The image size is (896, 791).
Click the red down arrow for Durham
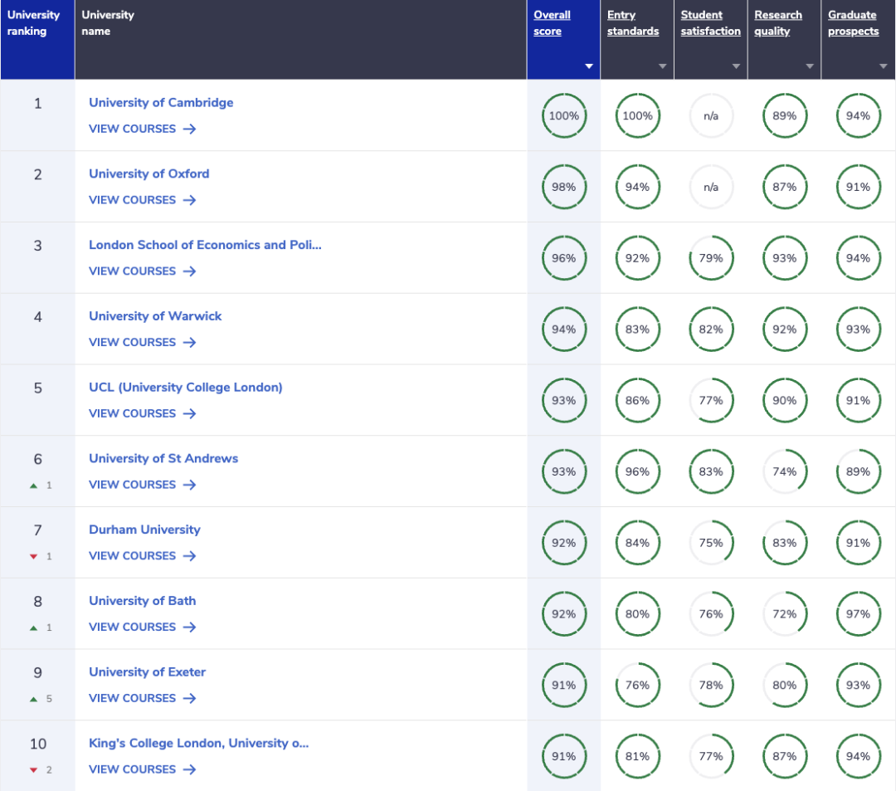coord(34,557)
